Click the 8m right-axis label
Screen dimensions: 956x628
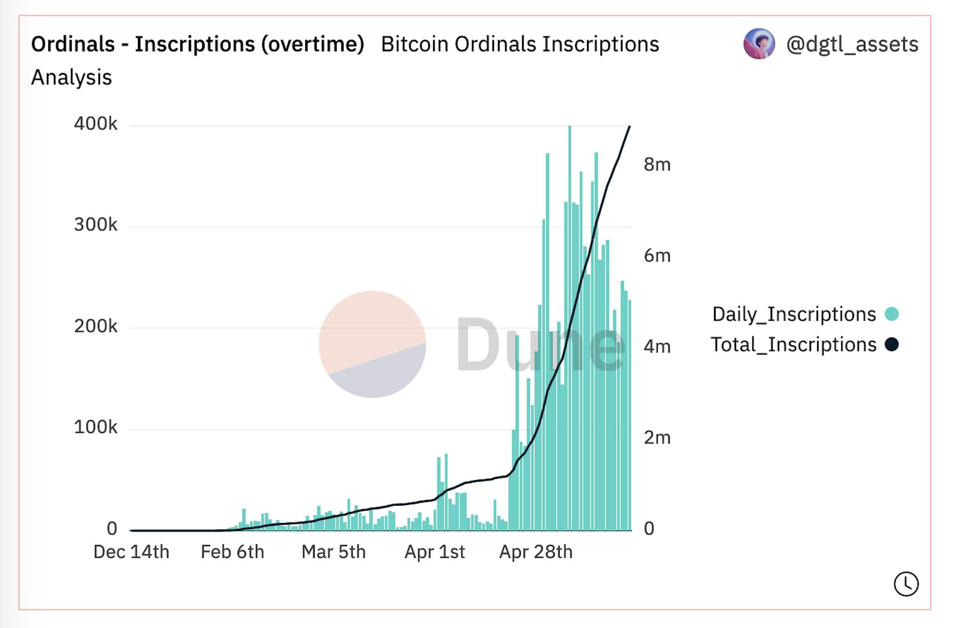pyautogui.click(x=657, y=165)
